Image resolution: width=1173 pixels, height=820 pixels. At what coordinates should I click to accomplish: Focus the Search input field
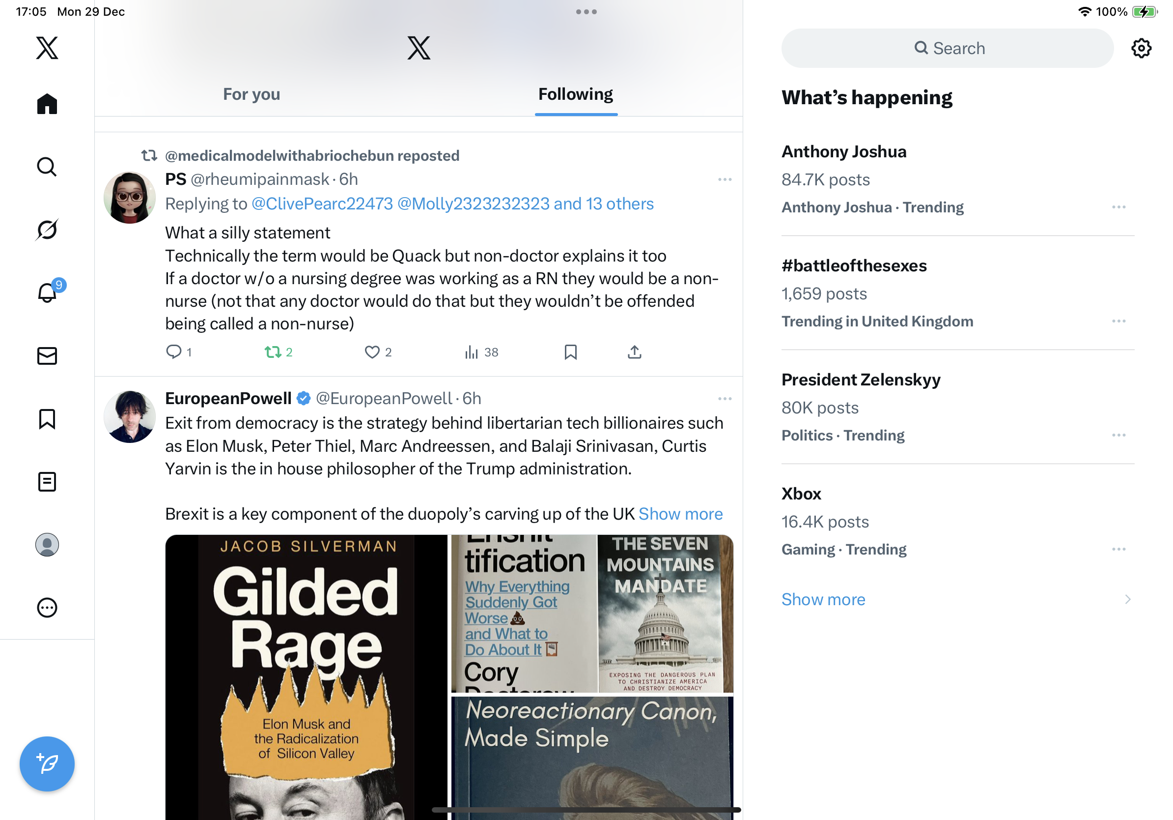(947, 49)
